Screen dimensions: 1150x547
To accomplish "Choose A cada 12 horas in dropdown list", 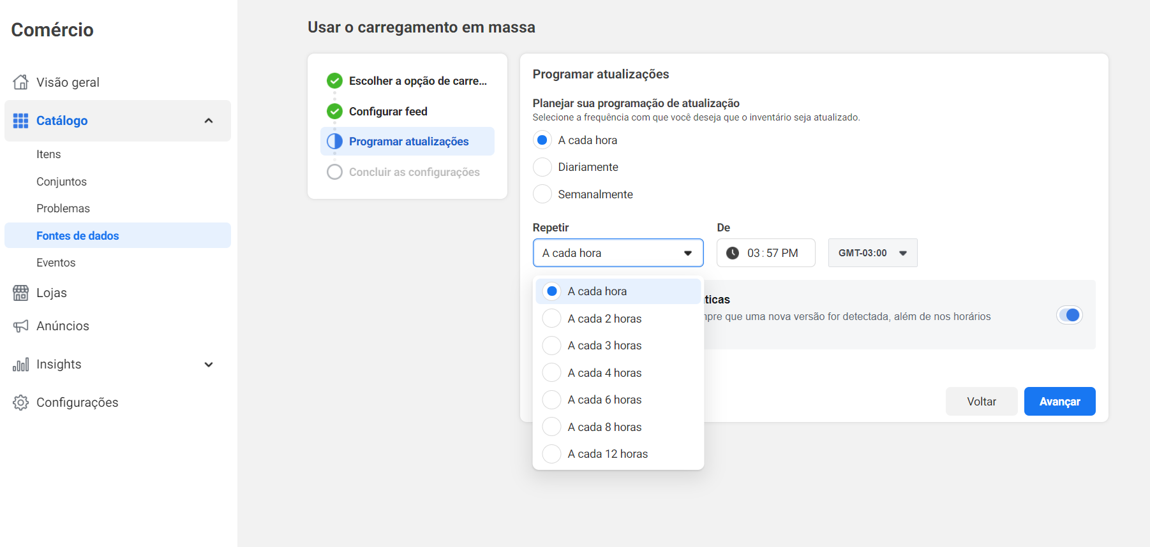I will [x=618, y=454].
